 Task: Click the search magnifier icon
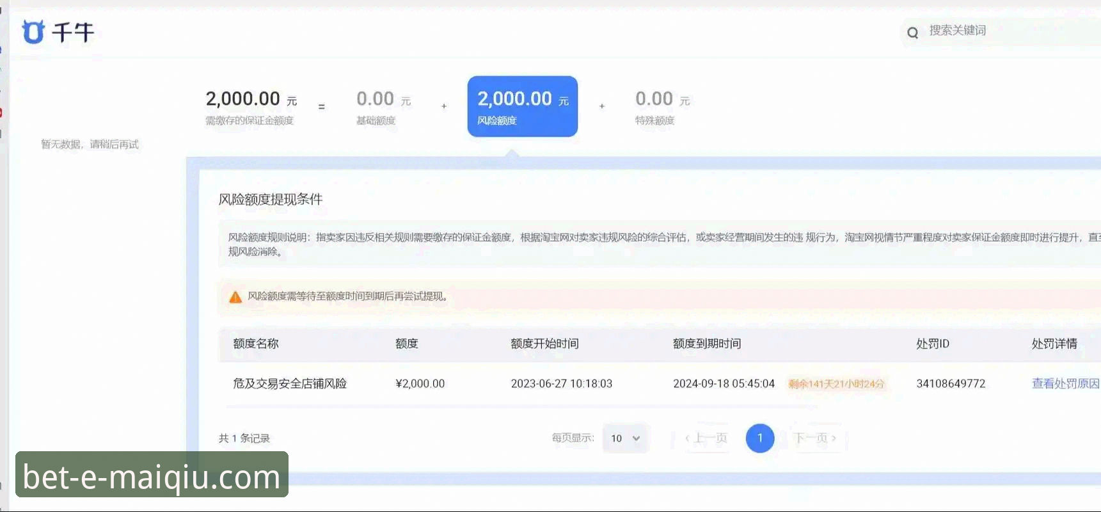[x=913, y=33]
